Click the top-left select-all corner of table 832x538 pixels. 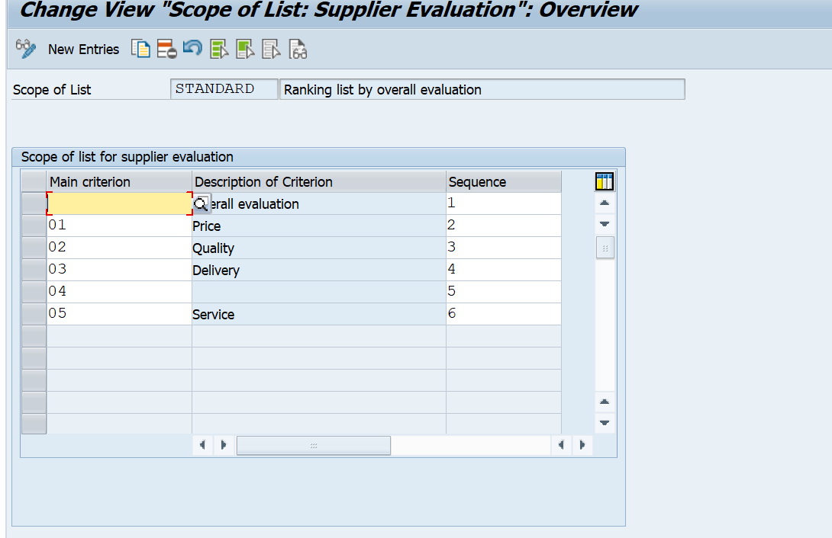(x=34, y=181)
